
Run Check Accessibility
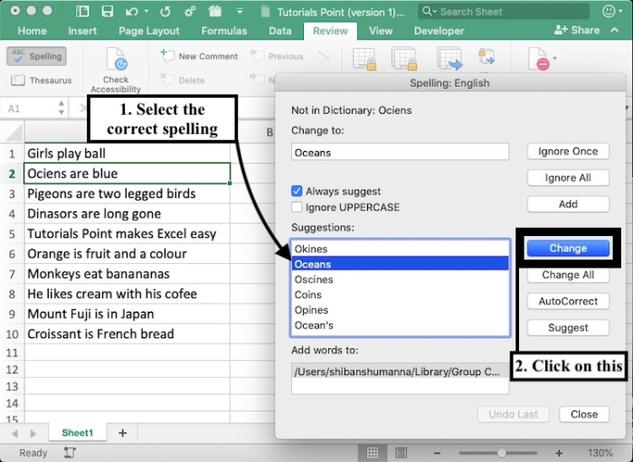tap(116, 71)
